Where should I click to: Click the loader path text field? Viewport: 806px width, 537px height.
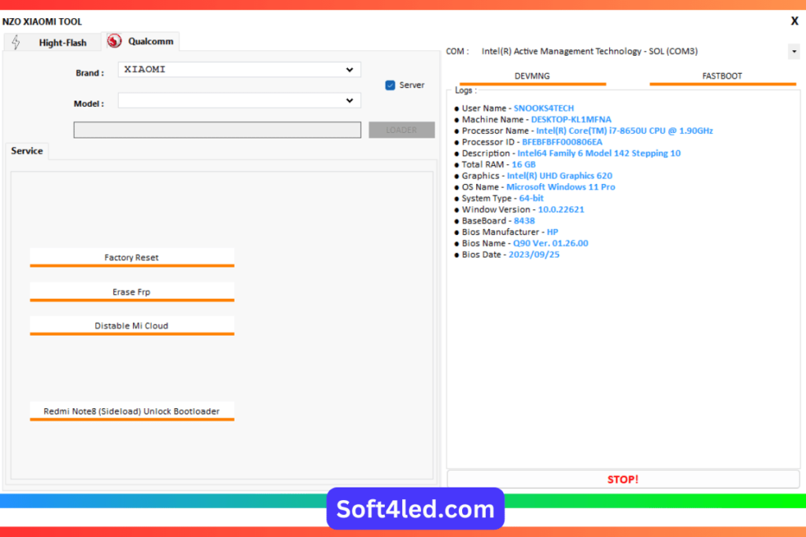pyautogui.click(x=217, y=130)
